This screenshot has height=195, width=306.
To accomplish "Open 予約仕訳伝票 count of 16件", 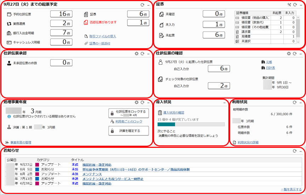I will [61, 14].
